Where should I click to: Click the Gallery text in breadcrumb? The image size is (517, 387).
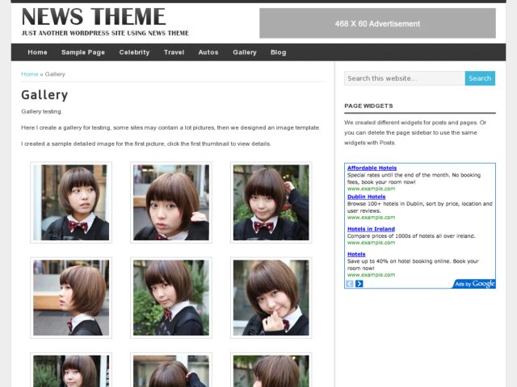tap(55, 74)
